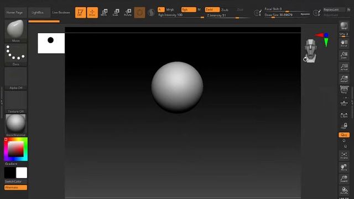This screenshot has width=354, height=199.
Task: Click the white reference thumbnail with black dot
Action: click(51, 43)
